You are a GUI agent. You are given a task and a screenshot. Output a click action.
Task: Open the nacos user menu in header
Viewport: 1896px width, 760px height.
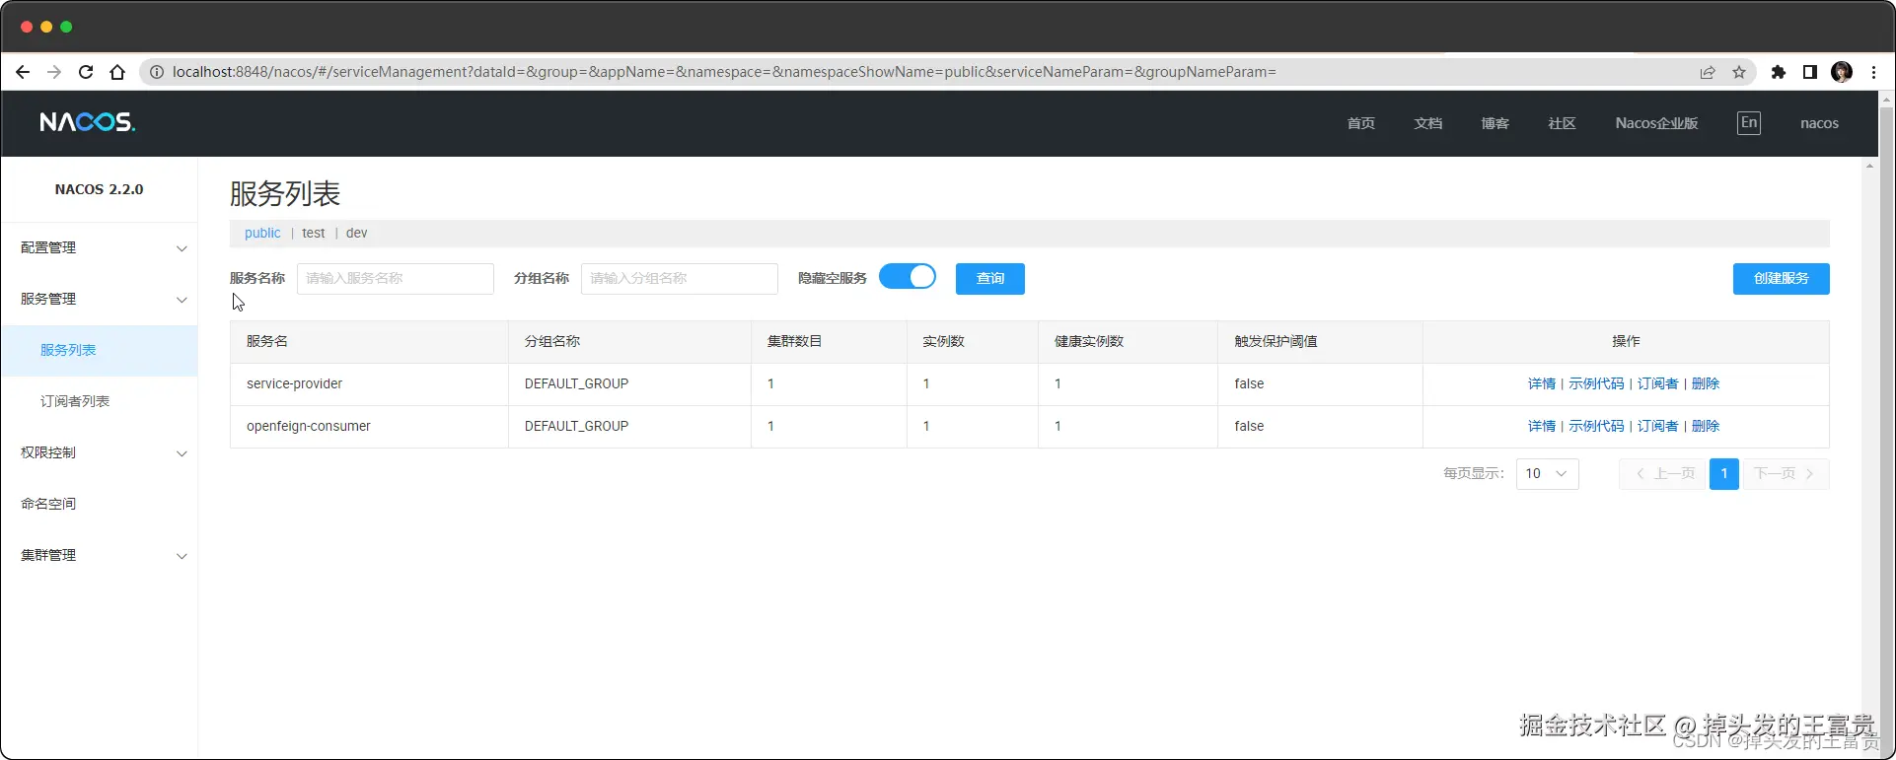click(1819, 123)
